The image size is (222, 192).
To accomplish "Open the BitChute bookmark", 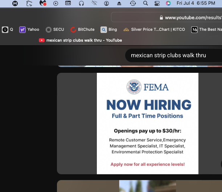I will pos(82,30).
